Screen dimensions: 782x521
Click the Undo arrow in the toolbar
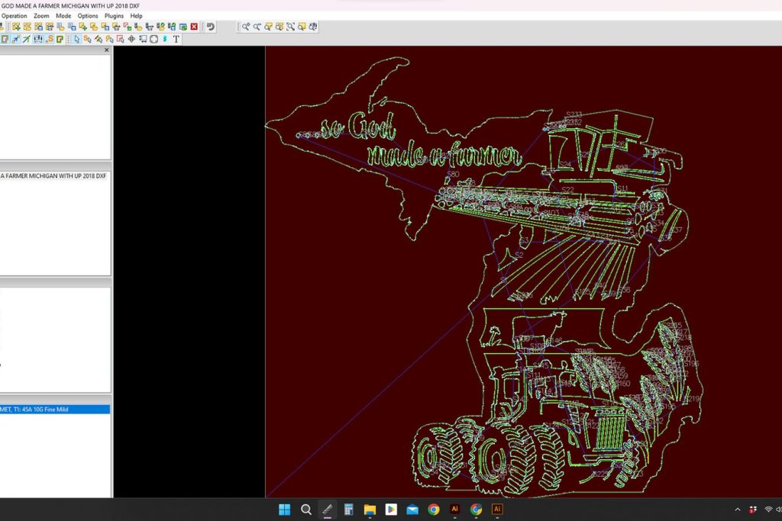(211, 27)
